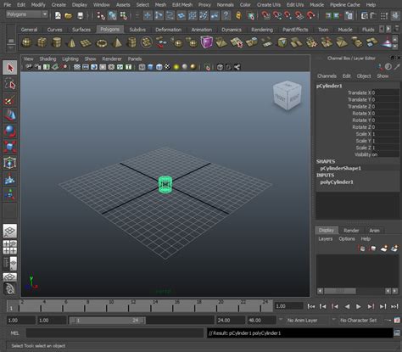Open the No Character Set dropdown
Image resolution: width=402 pixels, height=352 pixels.
pos(359,321)
